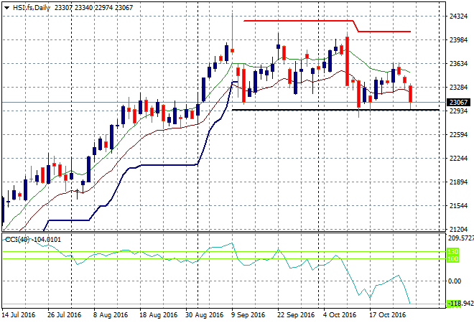This screenshot has height=323, width=474.
Task: Select the 14 Jul 2016 date label
Action: point(19,315)
